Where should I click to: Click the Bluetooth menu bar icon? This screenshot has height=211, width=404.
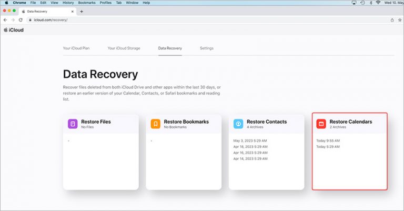(x=371, y=3)
